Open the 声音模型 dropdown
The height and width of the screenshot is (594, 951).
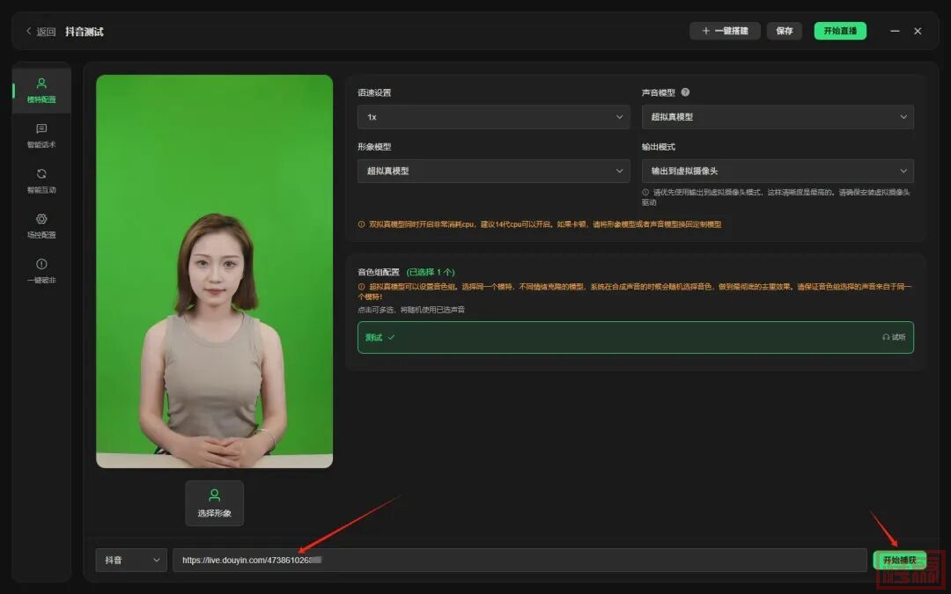pos(778,117)
